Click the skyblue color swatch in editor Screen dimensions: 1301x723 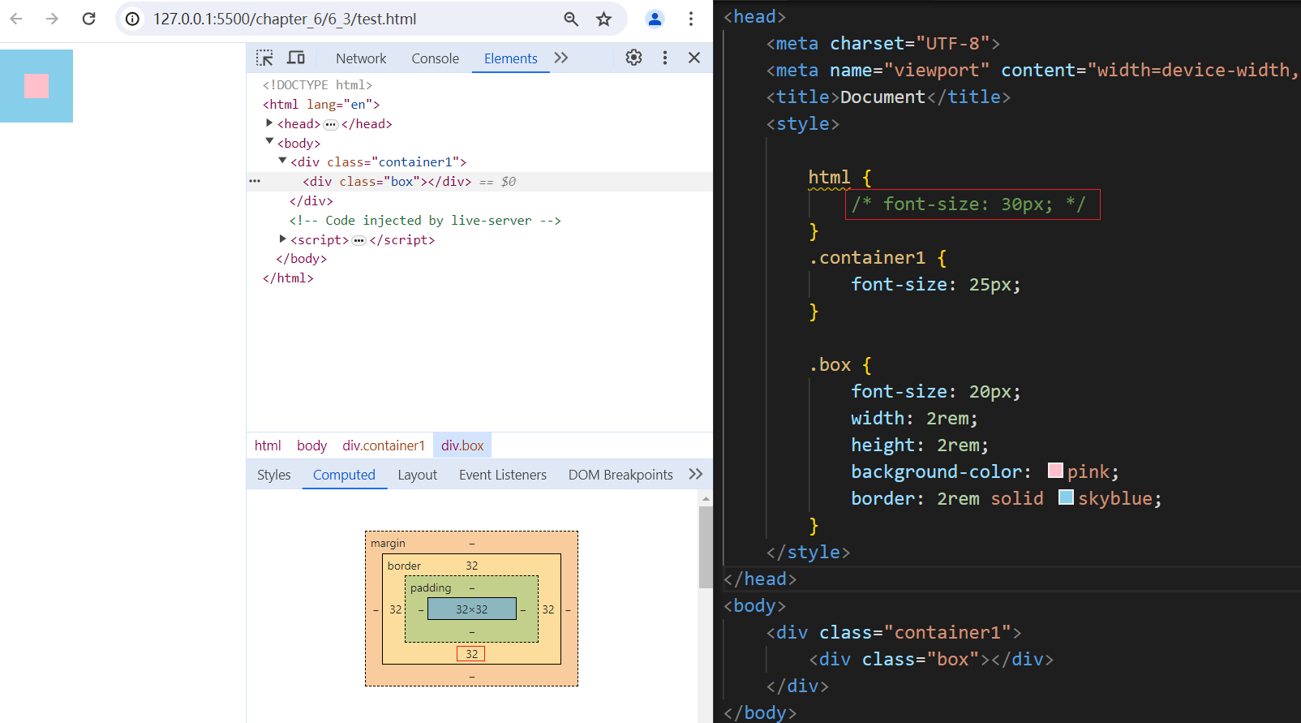pyautogui.click(x=1066, y=497)
